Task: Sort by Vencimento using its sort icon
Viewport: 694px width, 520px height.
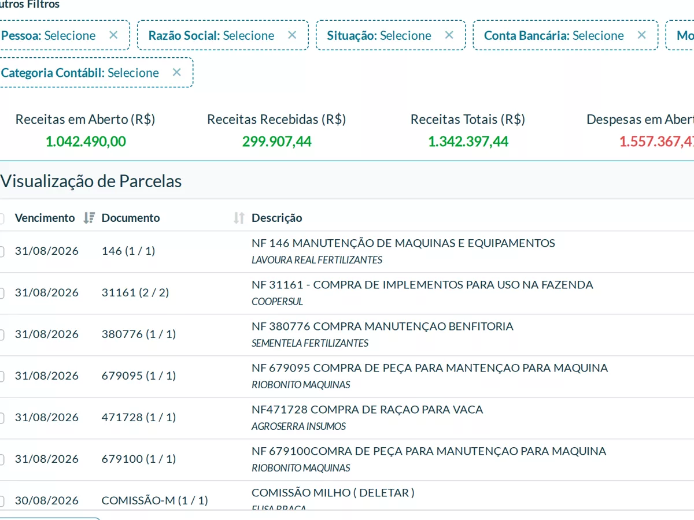Action: tap(88, 218)
